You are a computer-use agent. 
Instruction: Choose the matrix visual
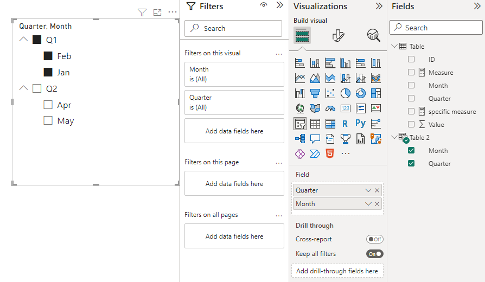coord(330,124)
